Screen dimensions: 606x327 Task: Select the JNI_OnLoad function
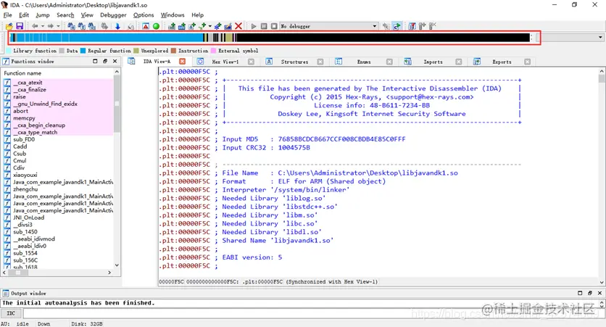[x=28, y=218]
